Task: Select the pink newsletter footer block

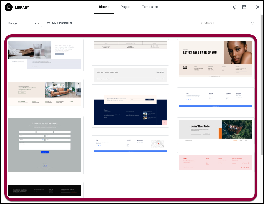Action: 216,162
